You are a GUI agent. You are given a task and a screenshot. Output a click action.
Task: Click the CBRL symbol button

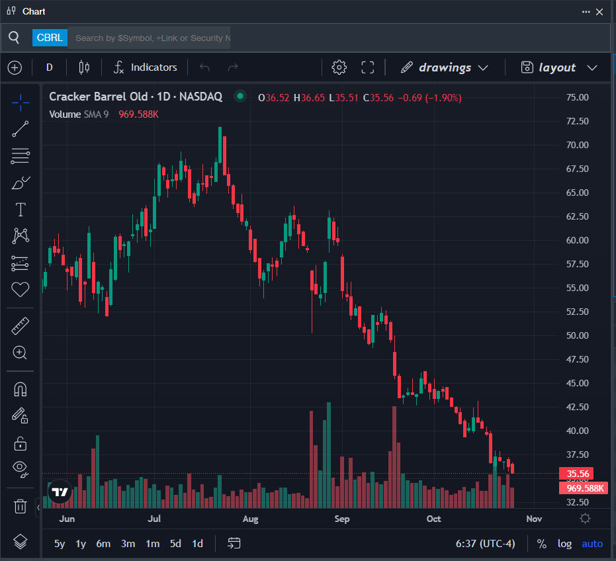click(50, 38)
